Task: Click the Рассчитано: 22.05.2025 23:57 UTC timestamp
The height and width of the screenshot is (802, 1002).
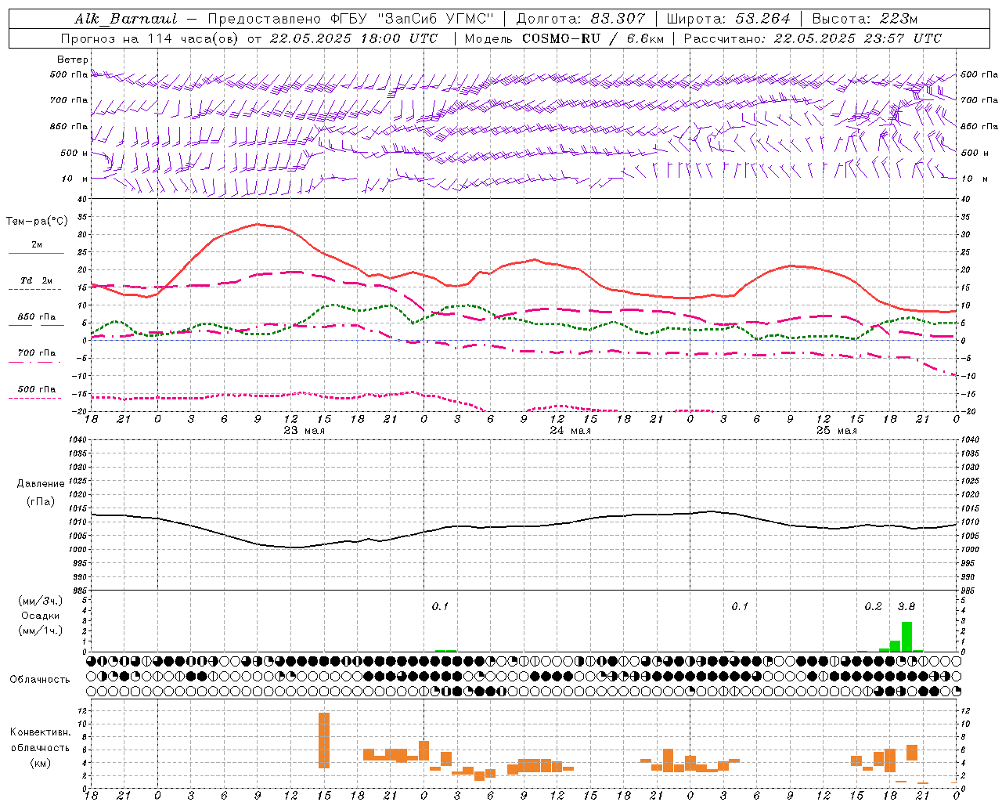Action: point(813,38)
